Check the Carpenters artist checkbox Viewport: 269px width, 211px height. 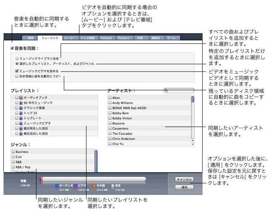(110, 128)
